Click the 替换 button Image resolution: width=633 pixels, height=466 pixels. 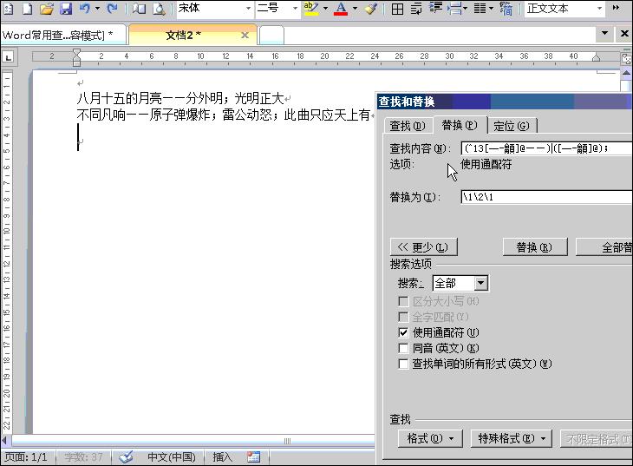pos(535,247)
